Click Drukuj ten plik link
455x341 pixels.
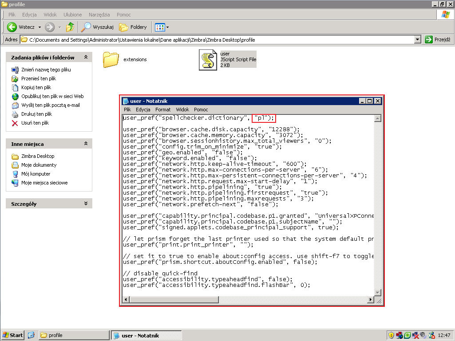point(36,114)
